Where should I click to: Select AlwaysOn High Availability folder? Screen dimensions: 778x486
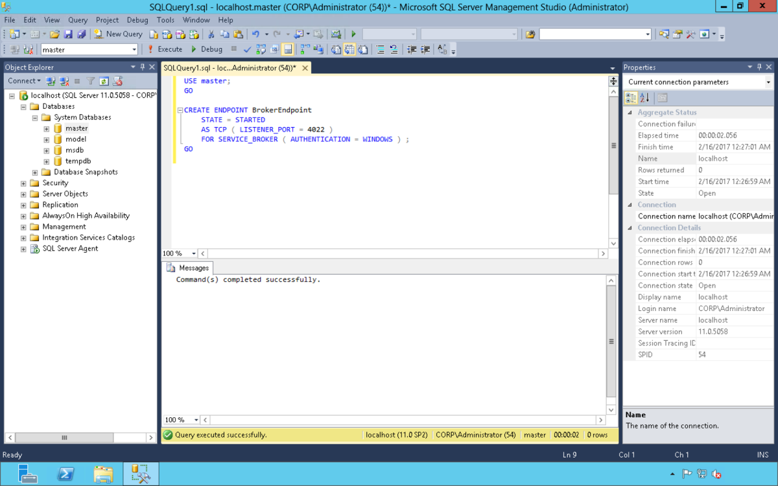(86, 216)
